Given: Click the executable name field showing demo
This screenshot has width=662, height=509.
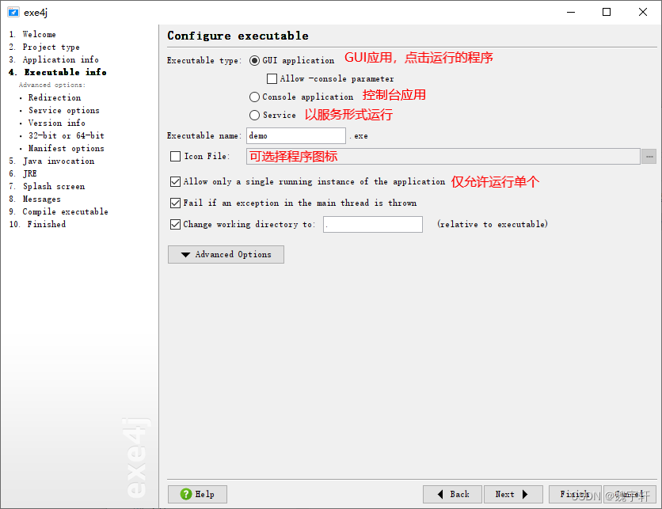Looking at the screenshot, I should pyautogui.click(x=295, y=135).
